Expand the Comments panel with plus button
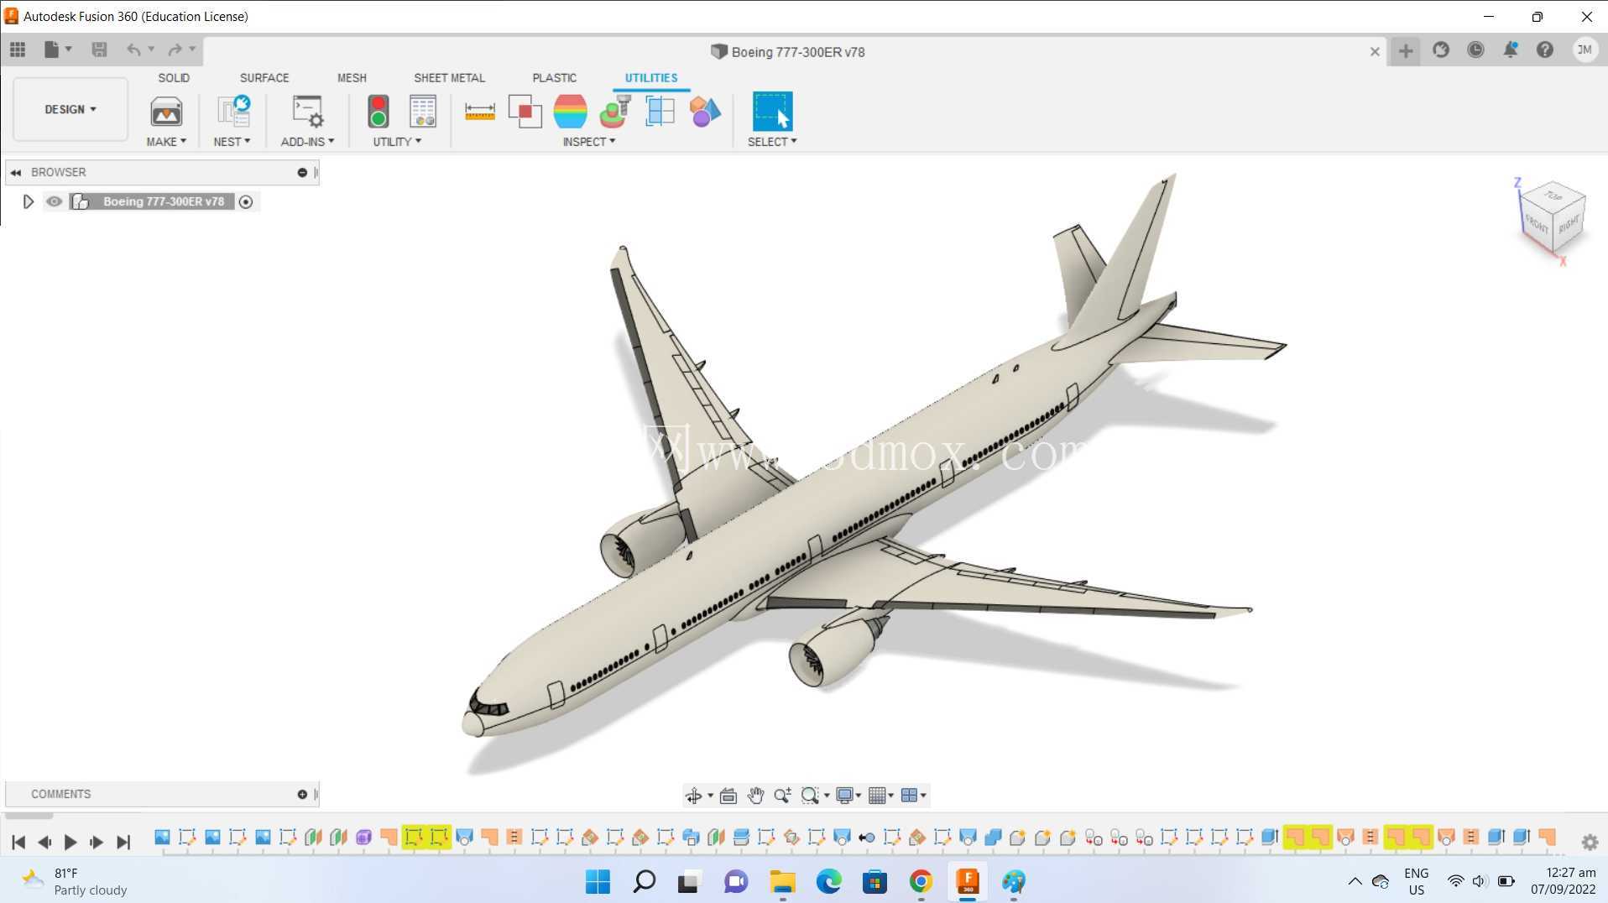1608x903 pixels. [302, 794]
